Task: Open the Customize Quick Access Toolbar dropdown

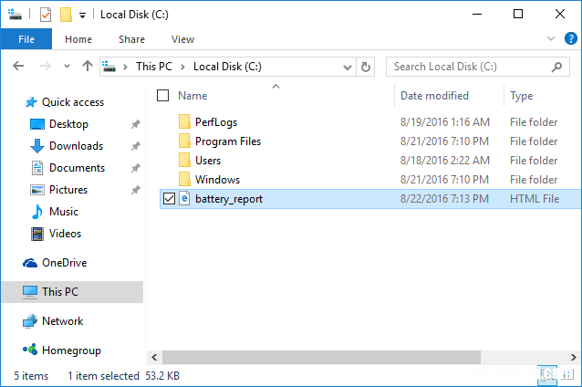Action: pos(82,16)
